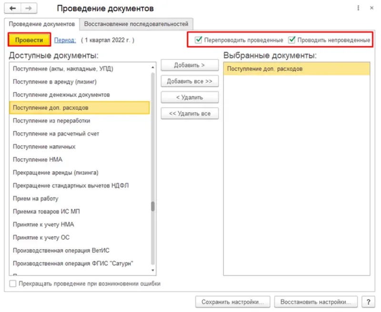Click Добавить все to add all documents
Image resolution: width=381 pixels, height=312 pixels.
click(x=190, y=81)
